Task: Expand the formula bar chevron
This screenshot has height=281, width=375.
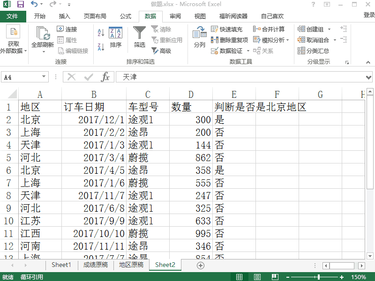Action: pos(368,77)
